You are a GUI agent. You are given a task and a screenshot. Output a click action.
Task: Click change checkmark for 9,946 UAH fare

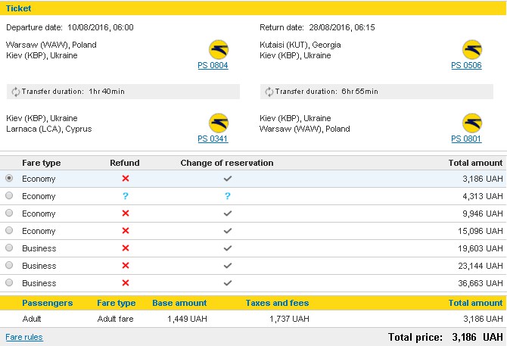click(228, 214)
